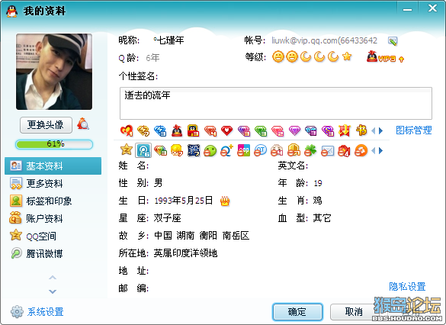Select 基本资料 in the sidebar
Viewport: 446px width, 325px height.
click(53, 166)
